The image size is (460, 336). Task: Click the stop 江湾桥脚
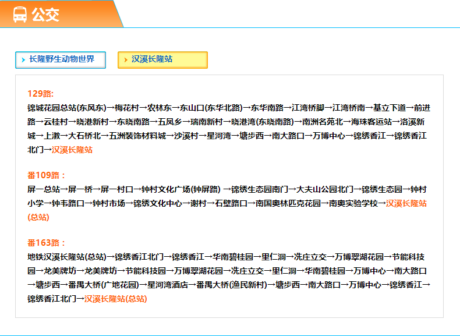(308, 108)
